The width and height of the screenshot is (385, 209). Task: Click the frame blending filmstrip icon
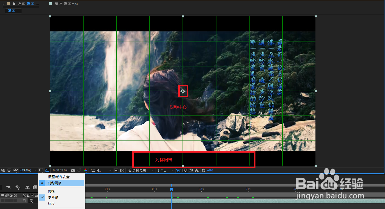point(35,187)
